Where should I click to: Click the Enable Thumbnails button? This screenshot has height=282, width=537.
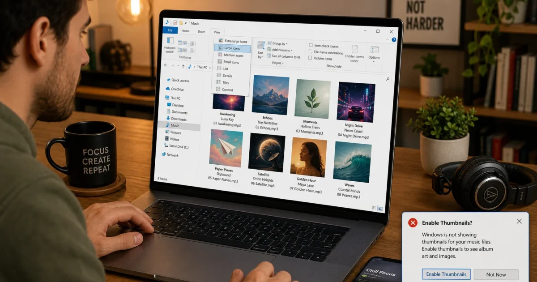coord(446,274)
